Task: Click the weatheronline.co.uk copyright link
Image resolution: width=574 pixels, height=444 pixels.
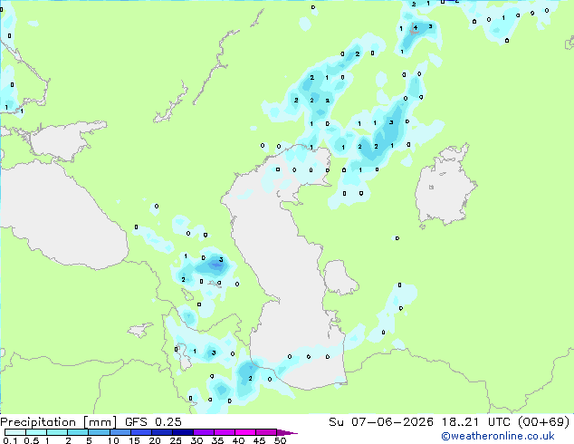Action: [x=497, y=436]
